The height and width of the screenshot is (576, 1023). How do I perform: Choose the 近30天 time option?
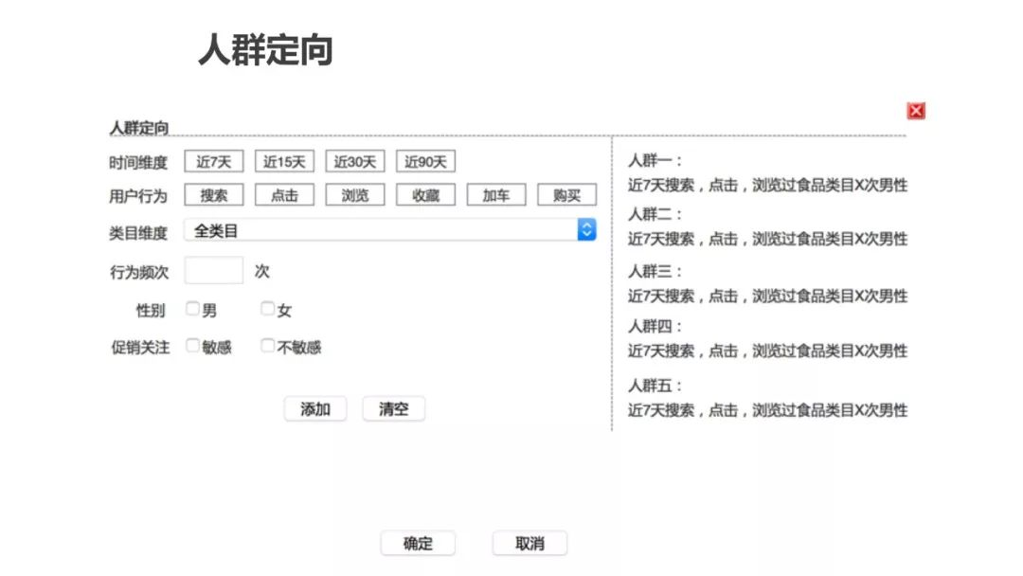pyautogui.click(x=355, y=162)
